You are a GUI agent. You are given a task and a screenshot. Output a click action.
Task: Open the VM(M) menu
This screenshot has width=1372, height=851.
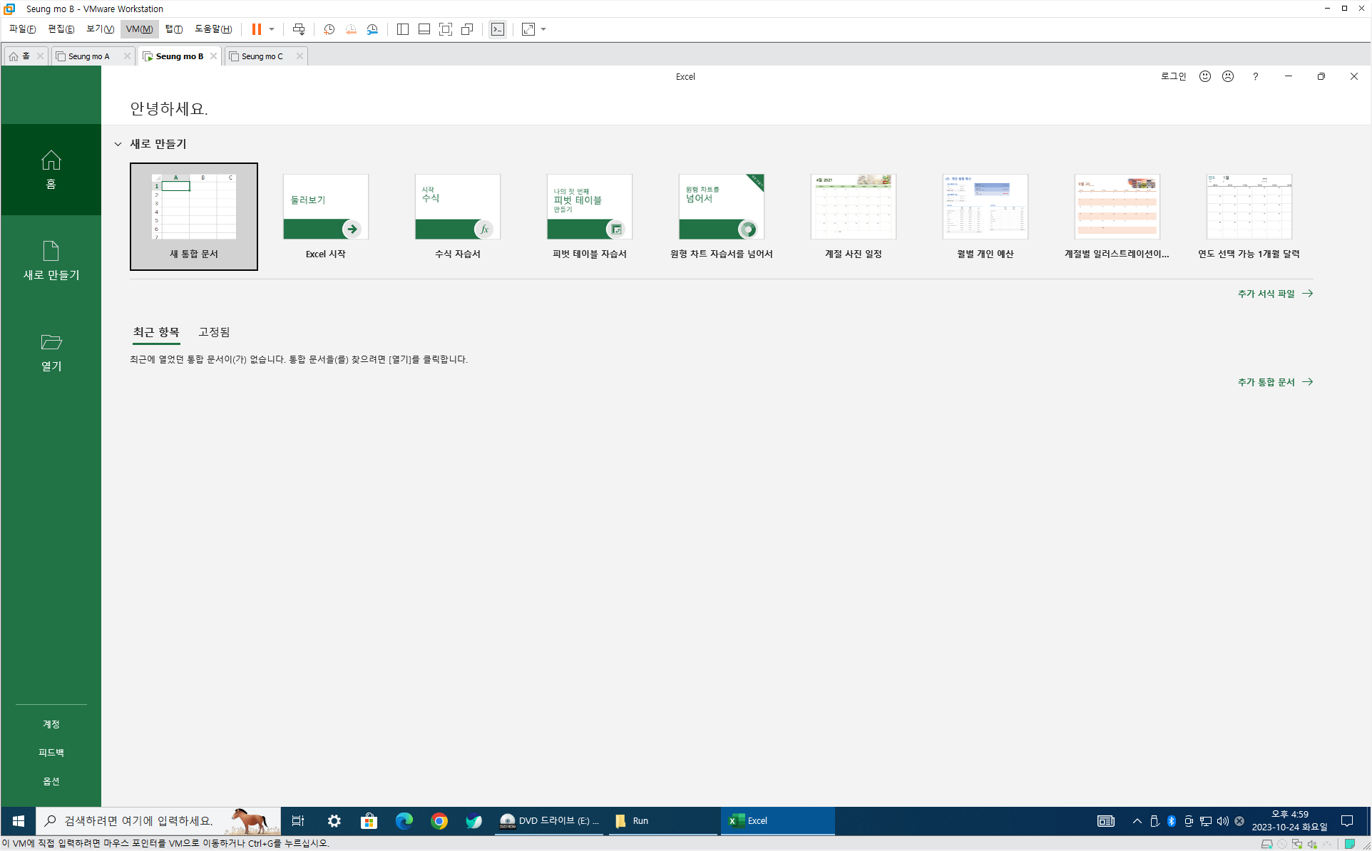click(139, 29)
